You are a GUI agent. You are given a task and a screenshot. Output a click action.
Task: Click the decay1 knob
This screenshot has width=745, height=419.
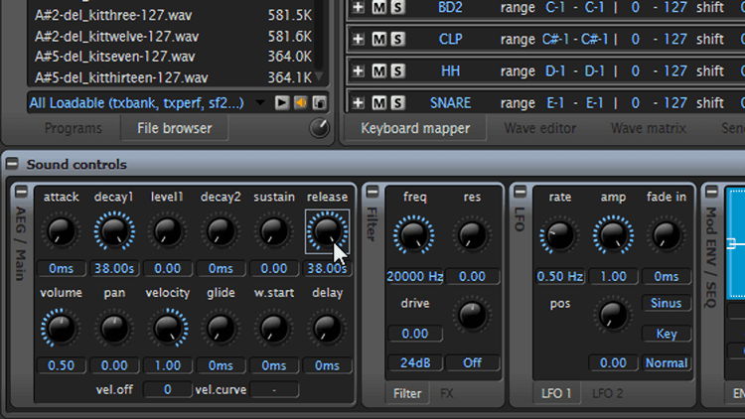(114, 231)
